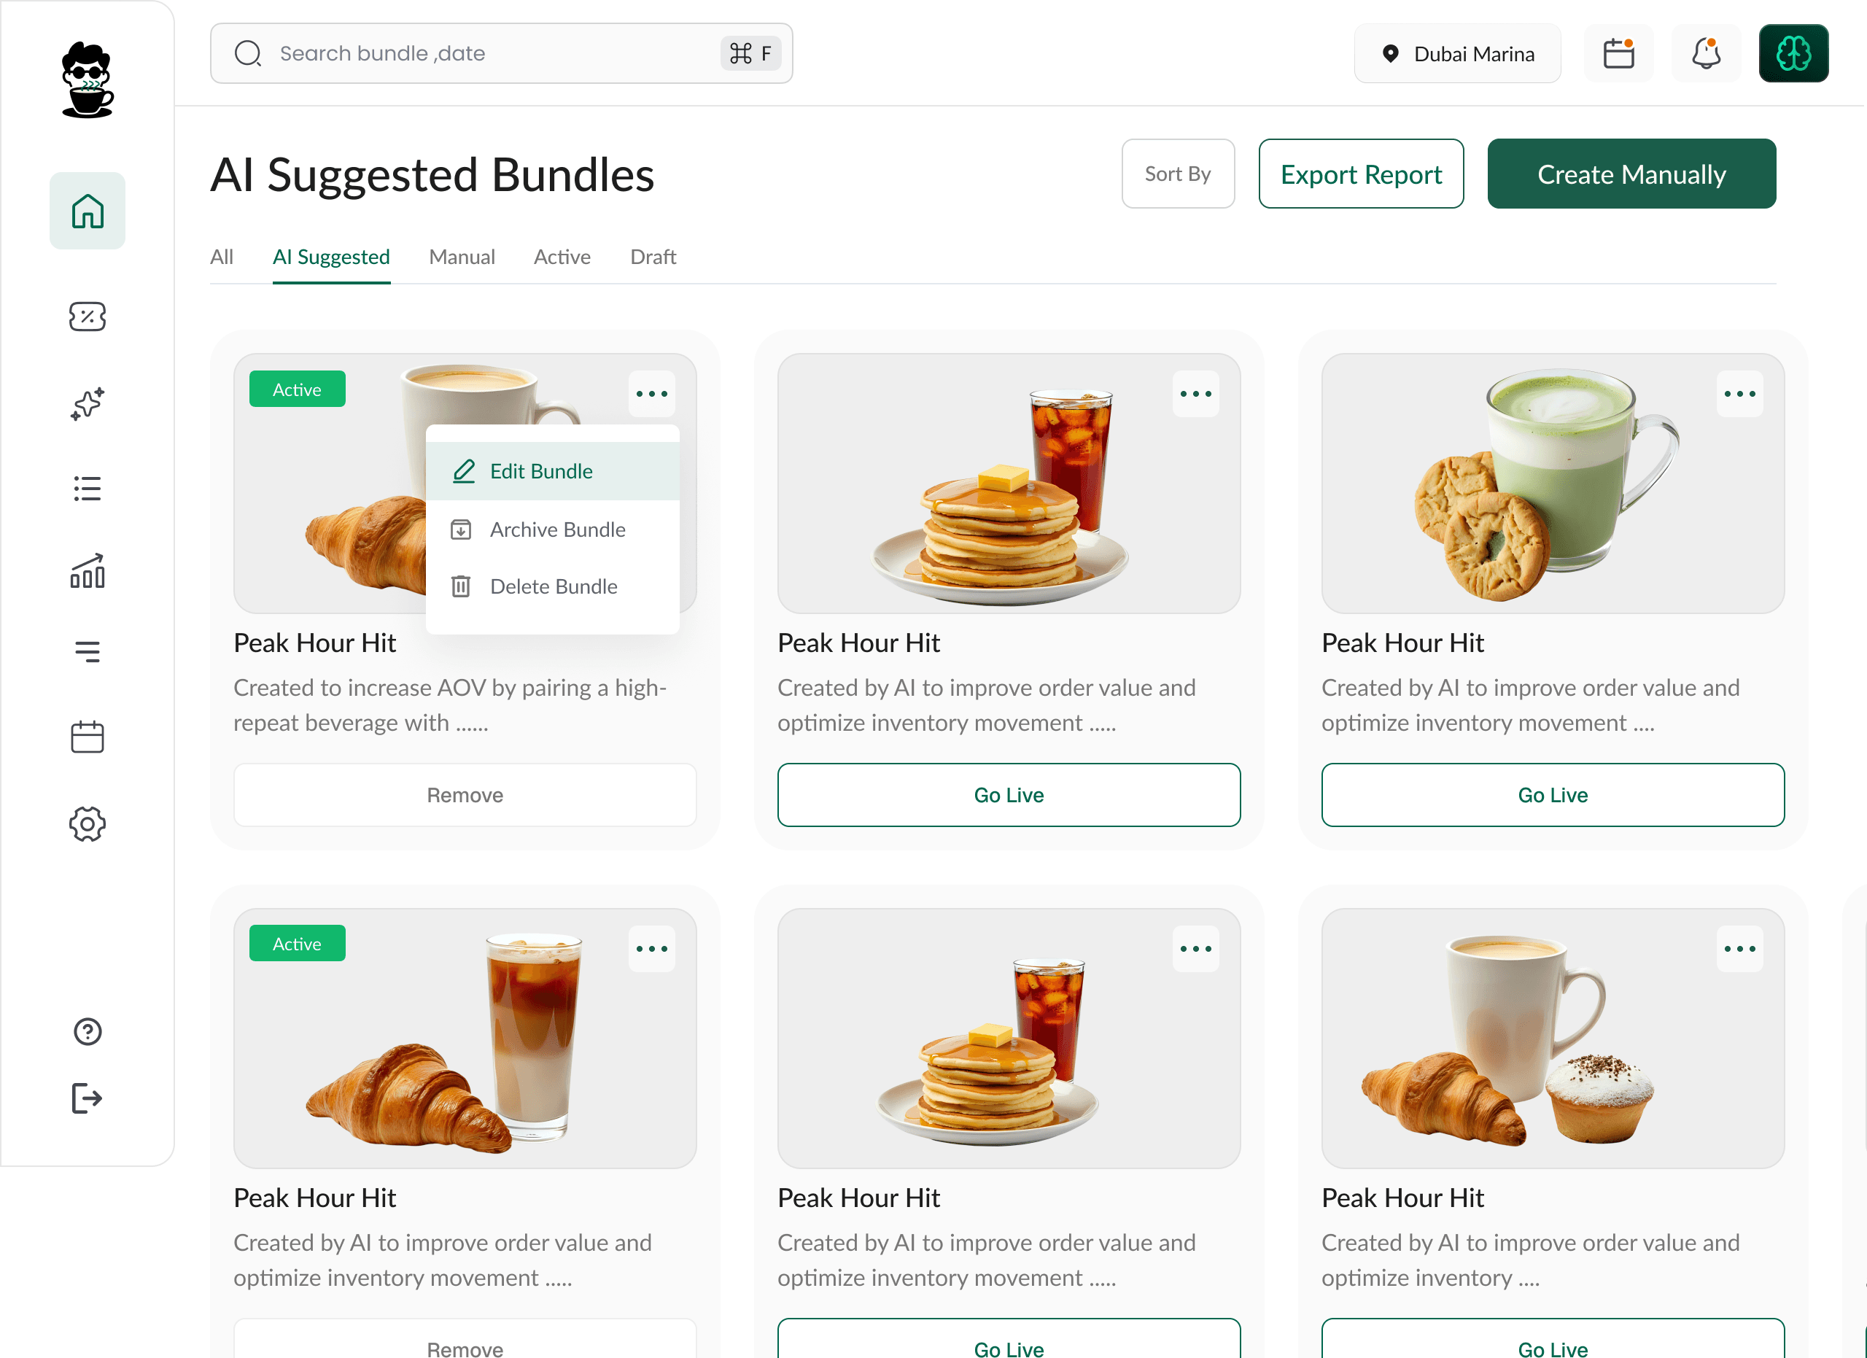Click the AI brain icon button
This screenshot has height=1358, width=1867.
[1793, 53]
